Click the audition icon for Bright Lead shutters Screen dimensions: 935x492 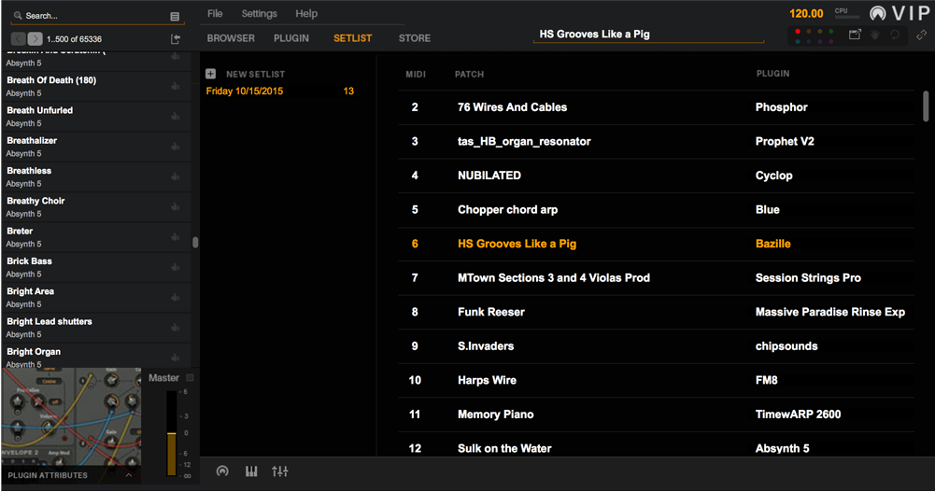[176, 328]
